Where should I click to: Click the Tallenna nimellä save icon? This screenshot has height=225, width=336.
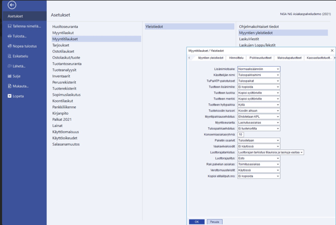point(10,26)
